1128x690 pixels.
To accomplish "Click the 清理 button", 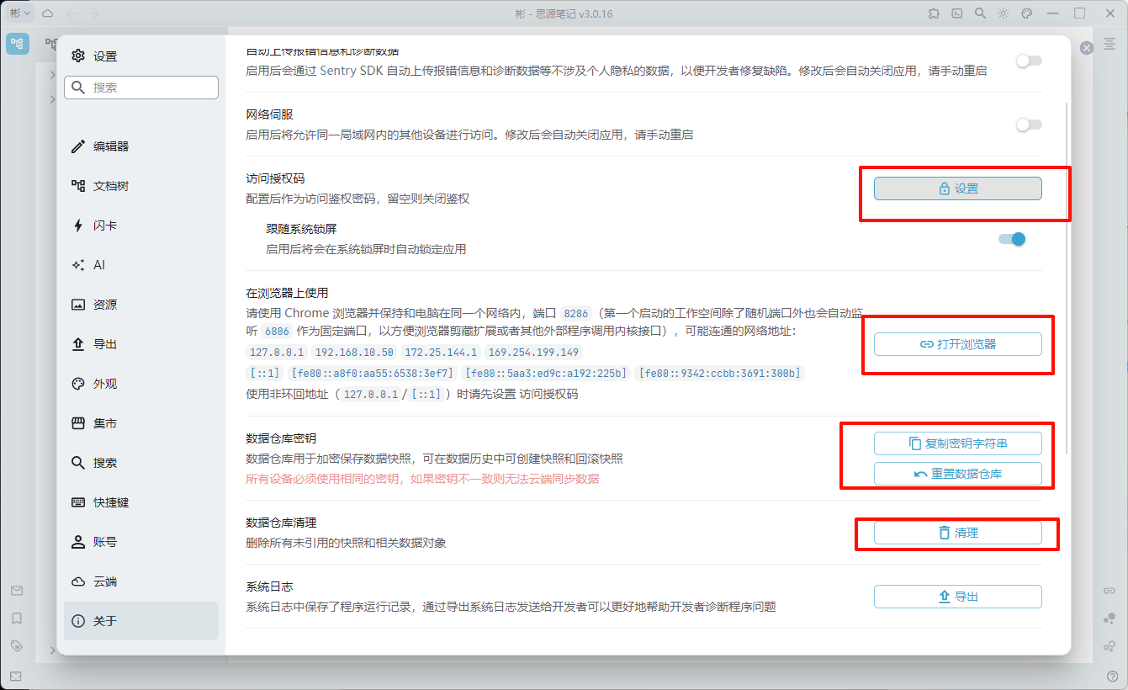I will point(958,533).
